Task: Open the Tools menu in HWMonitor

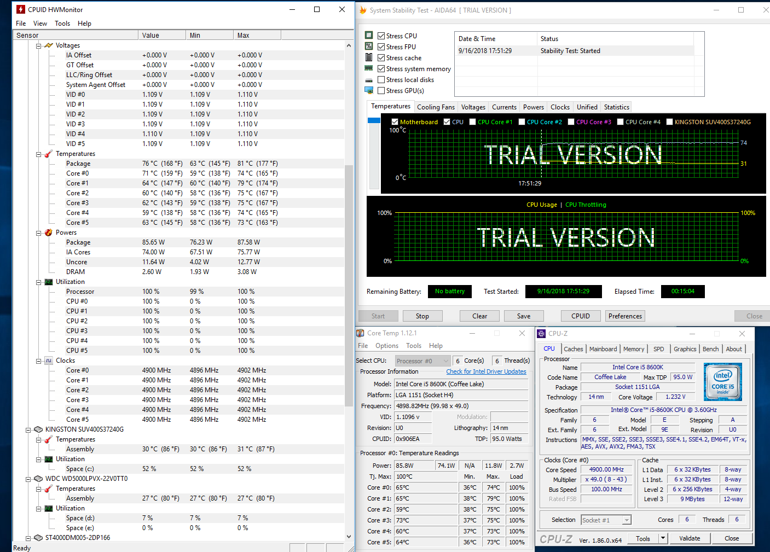Action: pos(62,24)
